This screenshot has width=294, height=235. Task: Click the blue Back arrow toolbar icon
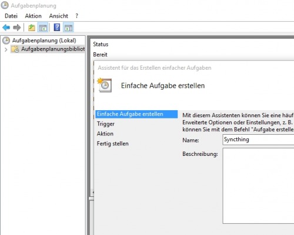6,28
